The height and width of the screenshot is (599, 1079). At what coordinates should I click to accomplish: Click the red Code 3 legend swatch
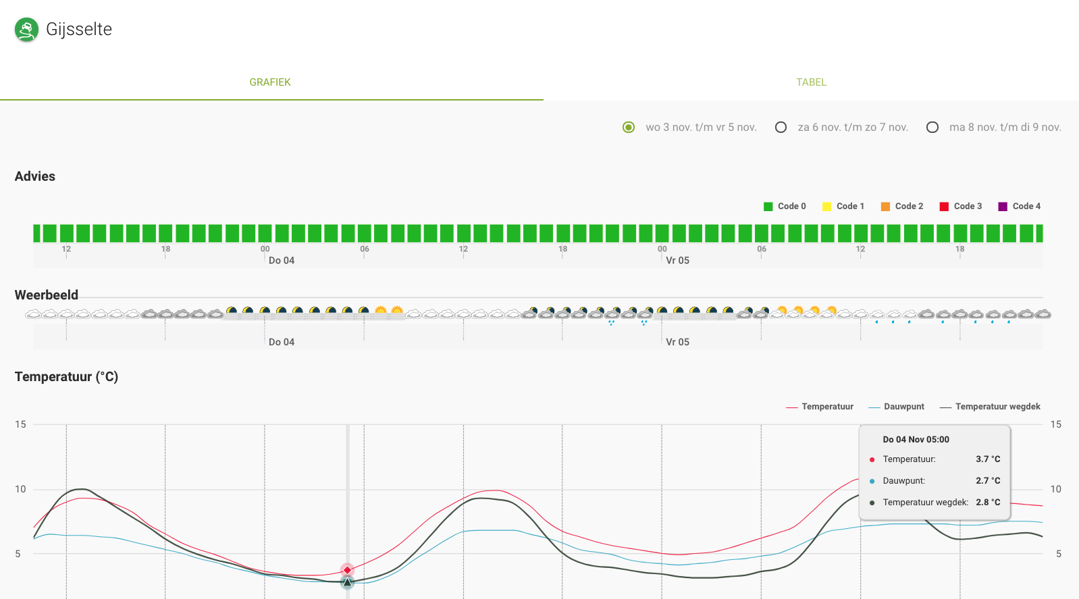pyautogui.click(x=944, y=206)
